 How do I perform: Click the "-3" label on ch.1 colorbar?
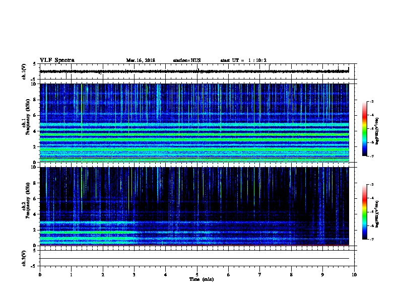372,101
